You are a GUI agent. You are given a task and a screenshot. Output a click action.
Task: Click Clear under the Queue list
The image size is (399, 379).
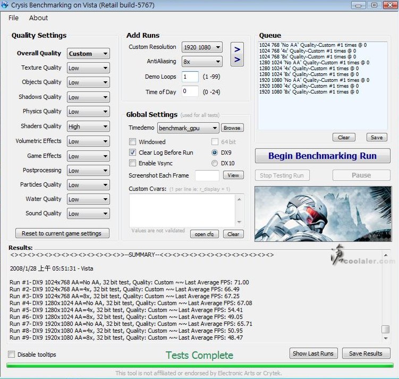tap(344, 138)
